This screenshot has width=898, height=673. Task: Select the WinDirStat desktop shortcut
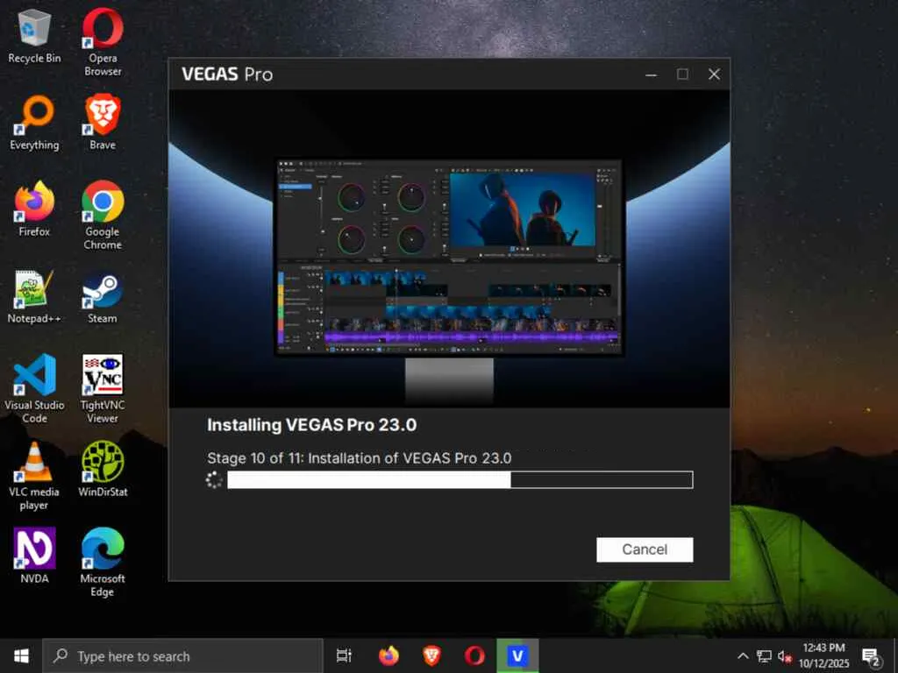103,470
